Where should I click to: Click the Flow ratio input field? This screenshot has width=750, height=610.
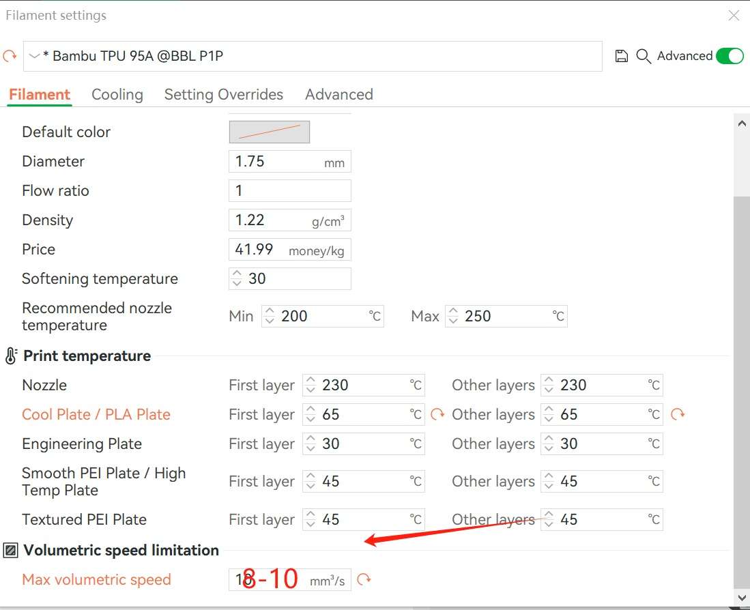pyautogui.click(x=289, y=190)
